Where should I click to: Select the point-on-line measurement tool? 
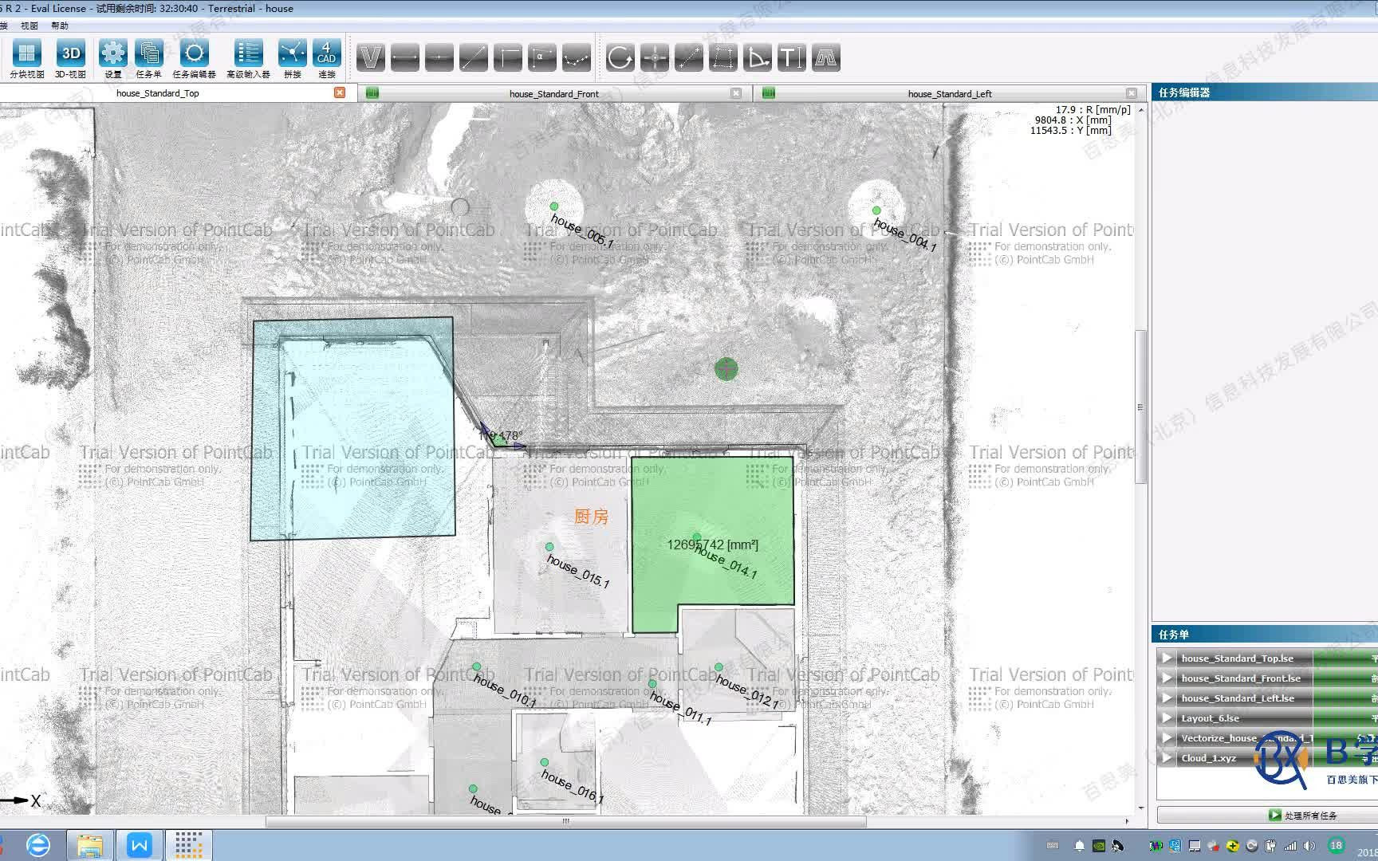pos(439,57)
